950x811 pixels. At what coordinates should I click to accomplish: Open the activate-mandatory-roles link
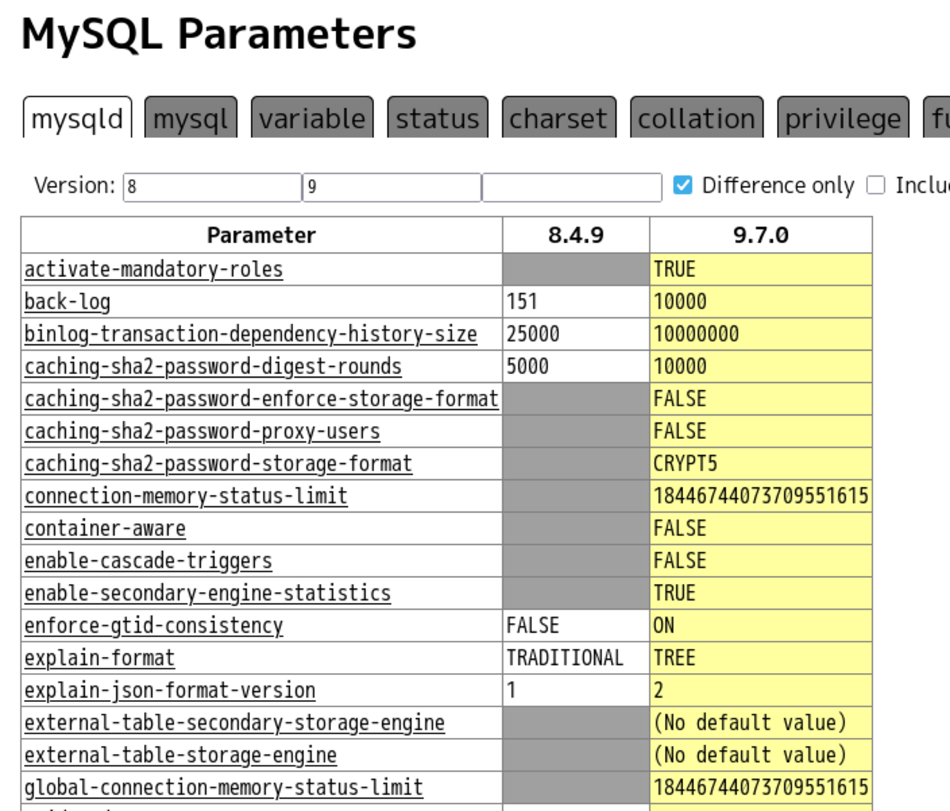pos(153,270)
